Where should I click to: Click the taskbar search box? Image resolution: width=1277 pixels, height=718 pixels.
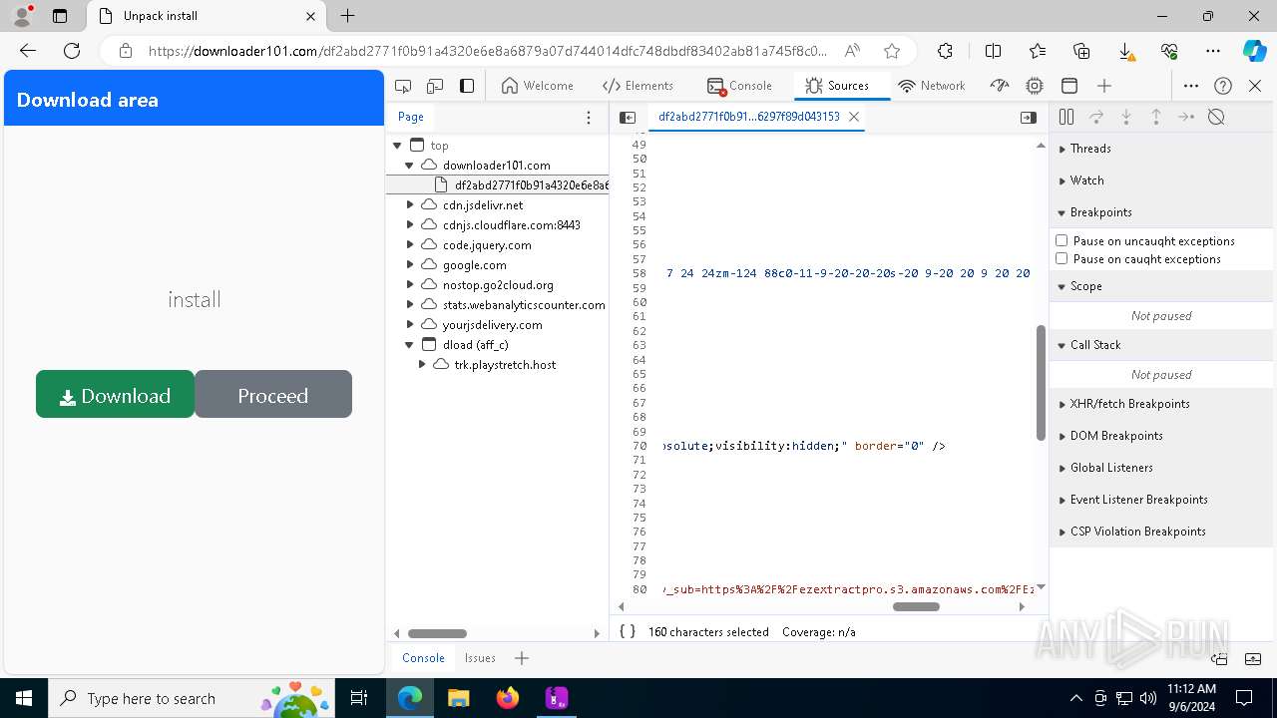(x=191, y=698)
